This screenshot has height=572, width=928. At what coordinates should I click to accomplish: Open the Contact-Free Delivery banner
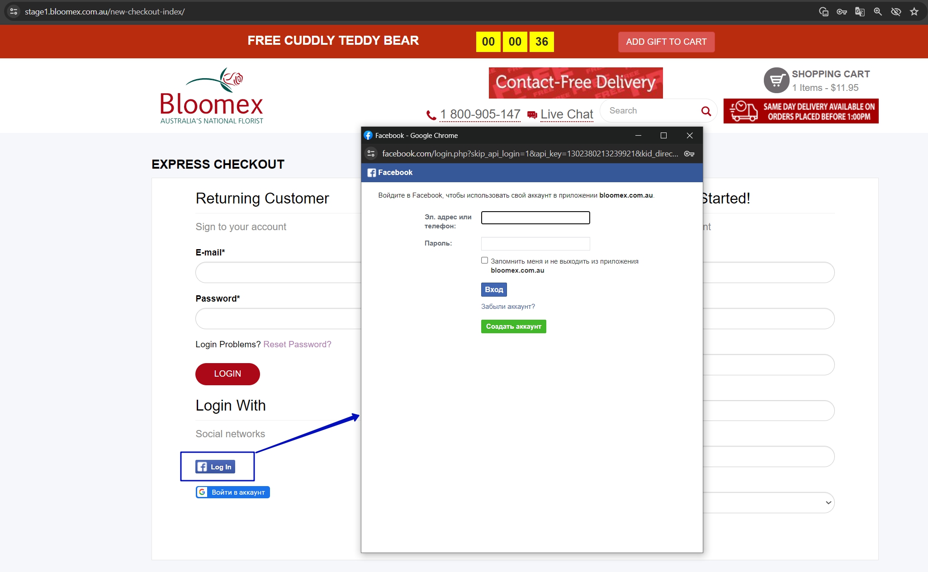coord(576,83)
